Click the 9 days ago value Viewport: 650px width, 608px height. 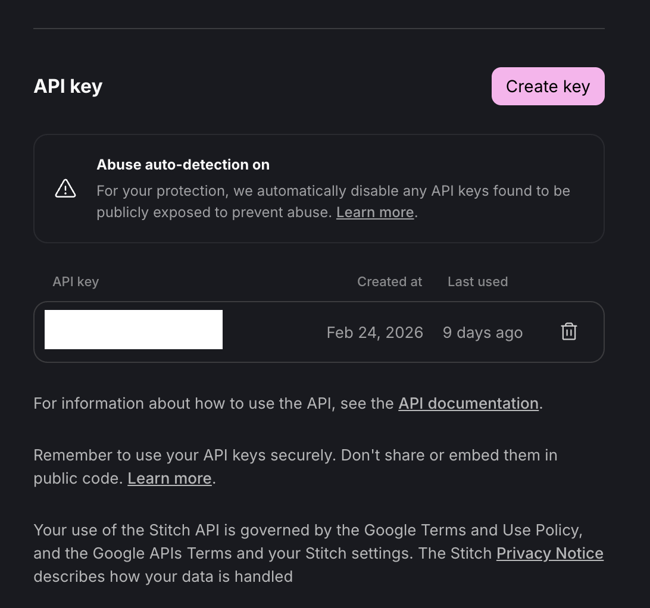pos(482,332)
